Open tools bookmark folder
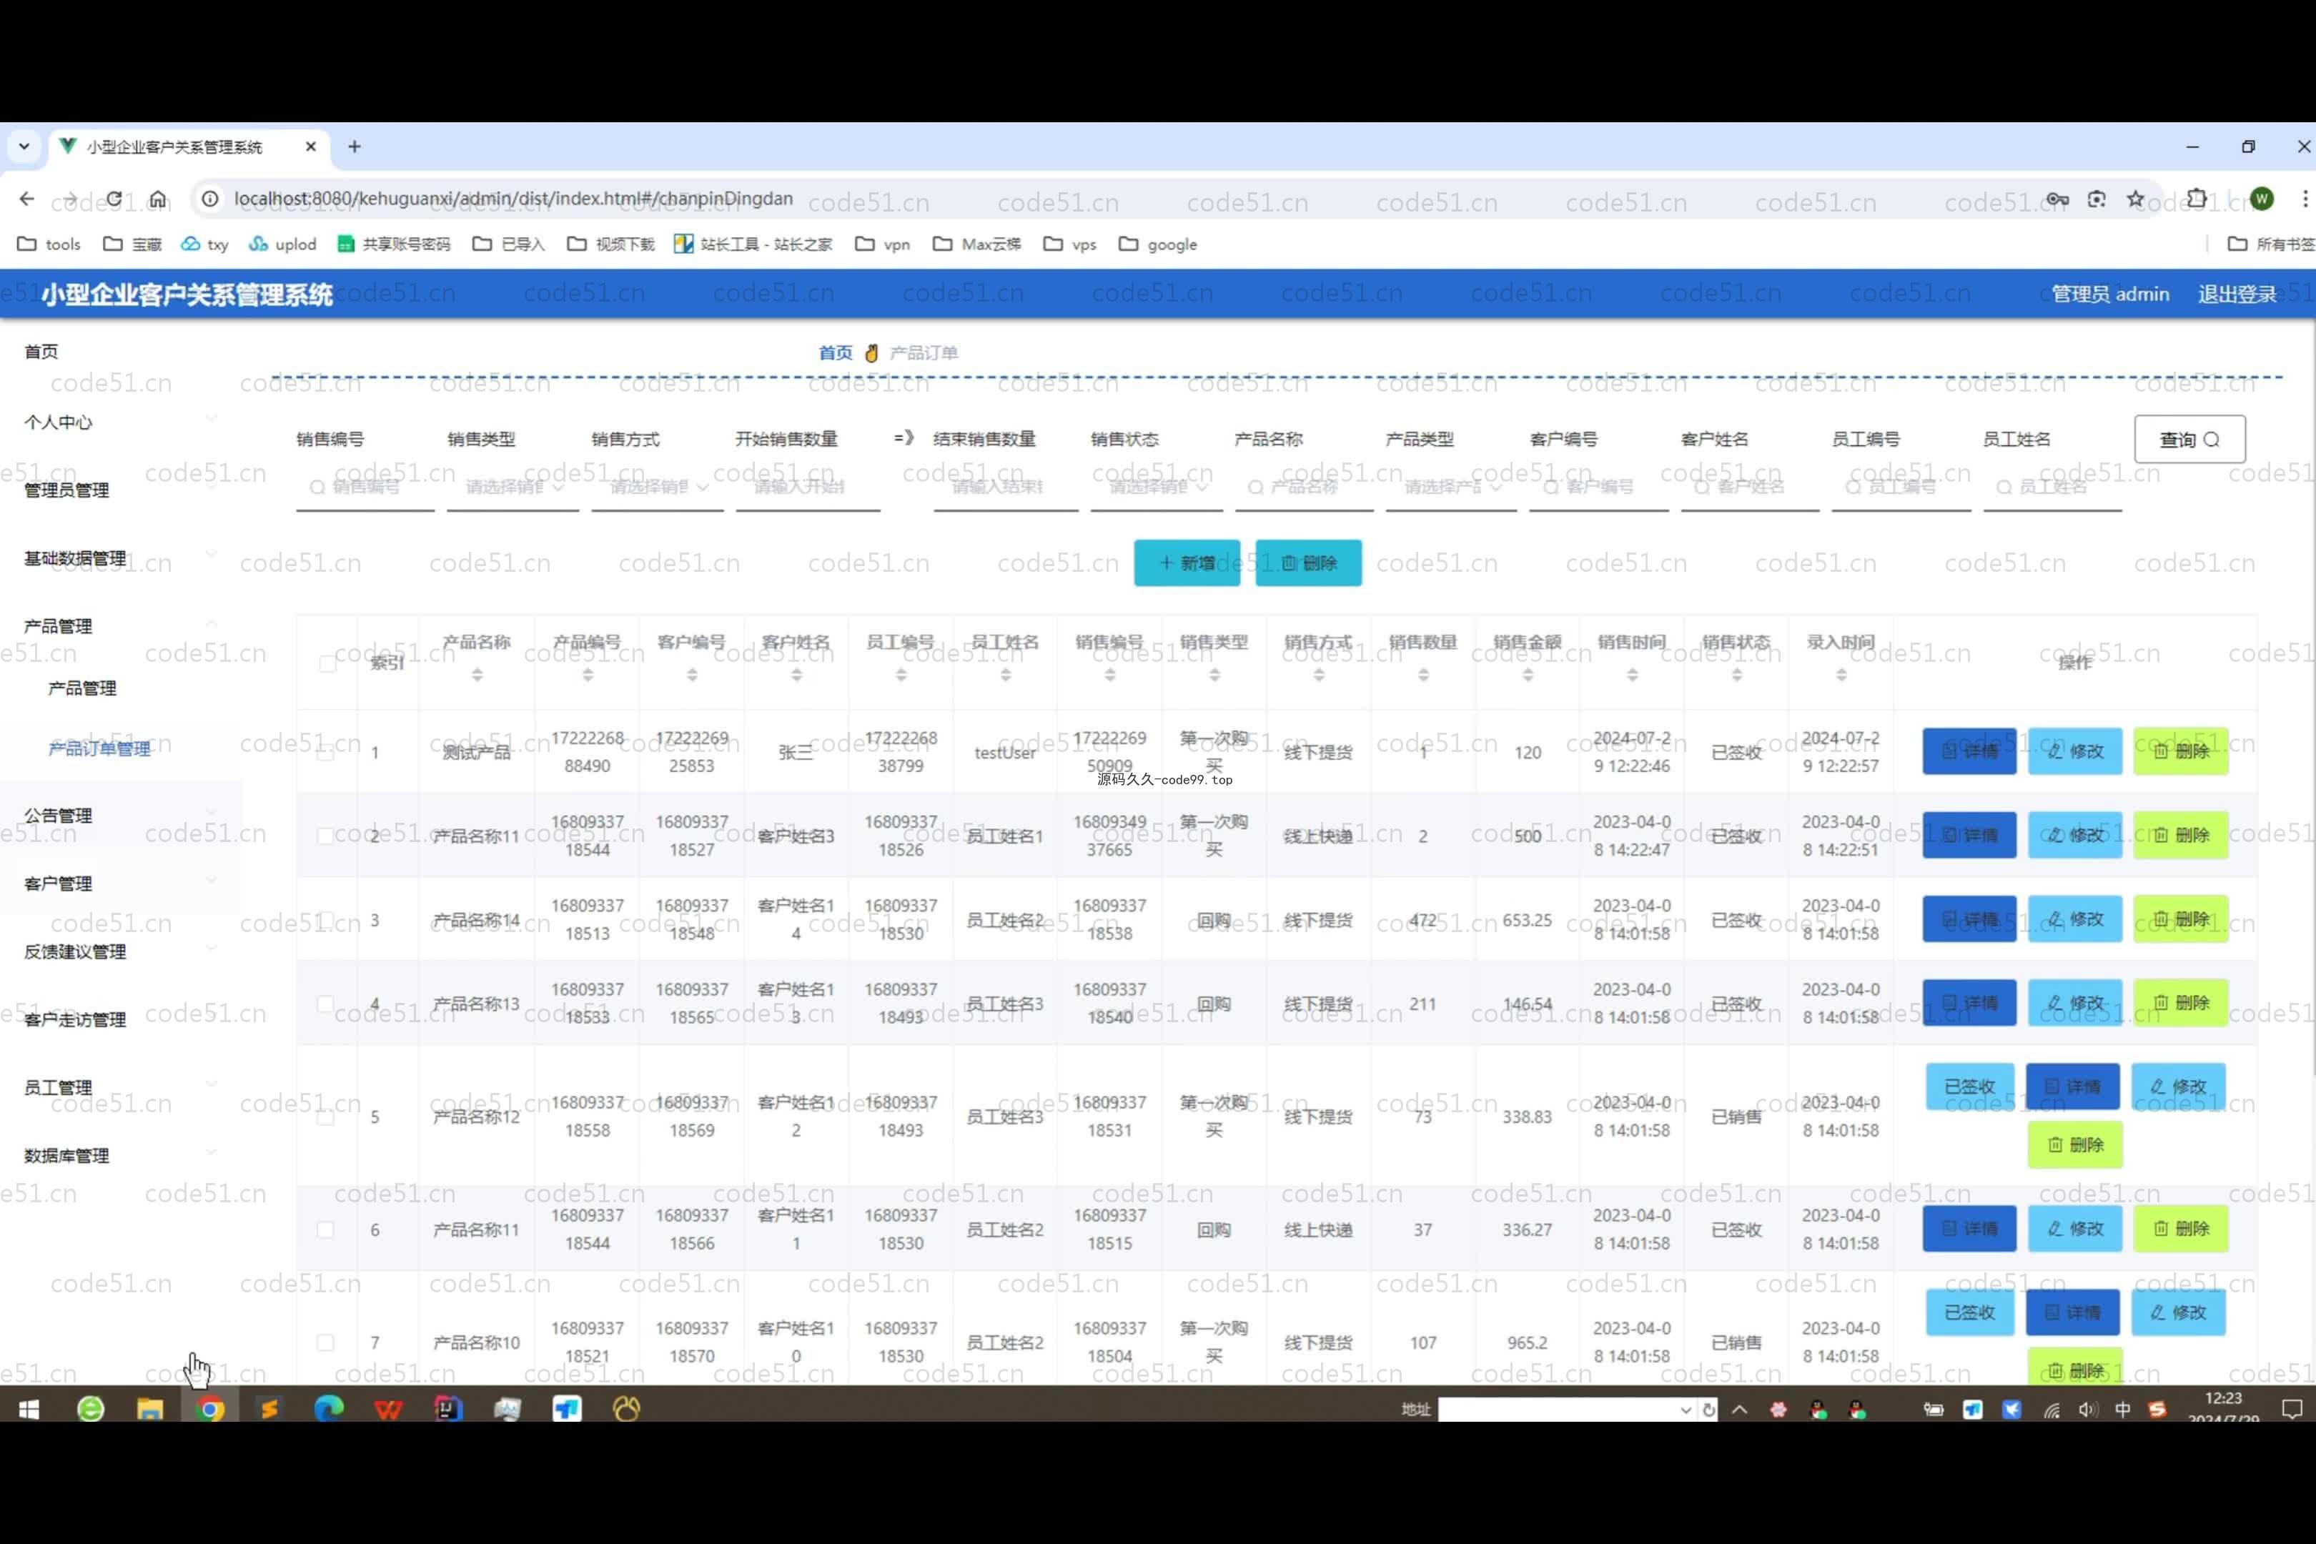This screenshot has width=2316, height=1544. 49,244
